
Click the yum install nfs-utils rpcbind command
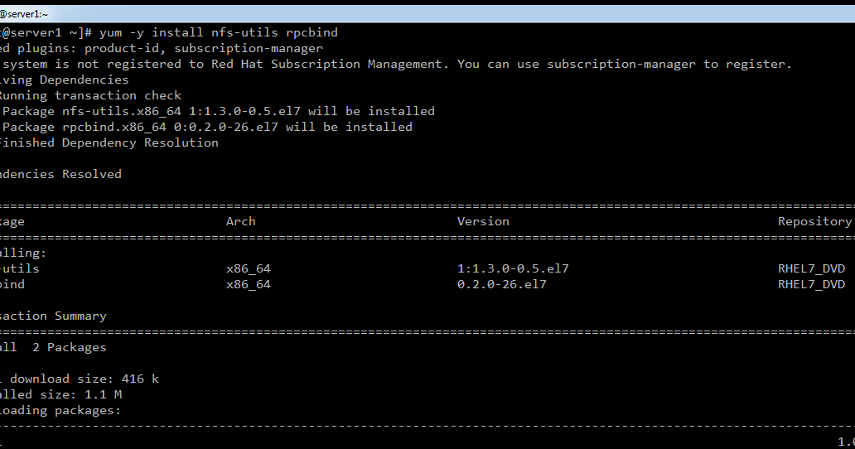click(218, 32)
